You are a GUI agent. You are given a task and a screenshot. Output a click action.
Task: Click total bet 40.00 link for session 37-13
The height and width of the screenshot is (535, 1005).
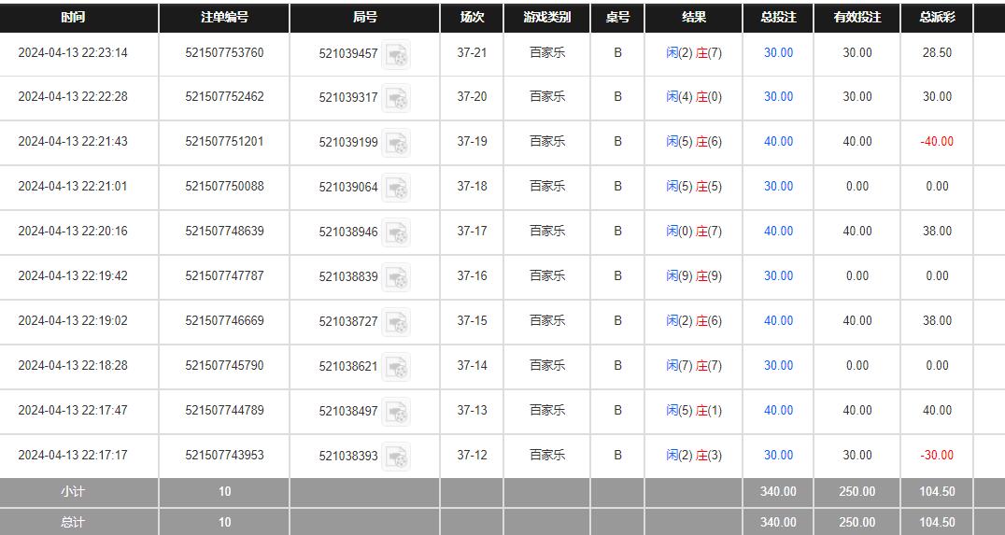tap(778, 411)
